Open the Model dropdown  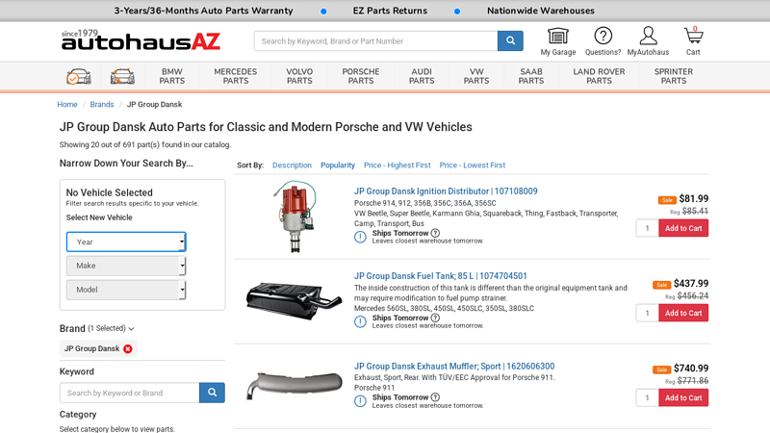126,290
